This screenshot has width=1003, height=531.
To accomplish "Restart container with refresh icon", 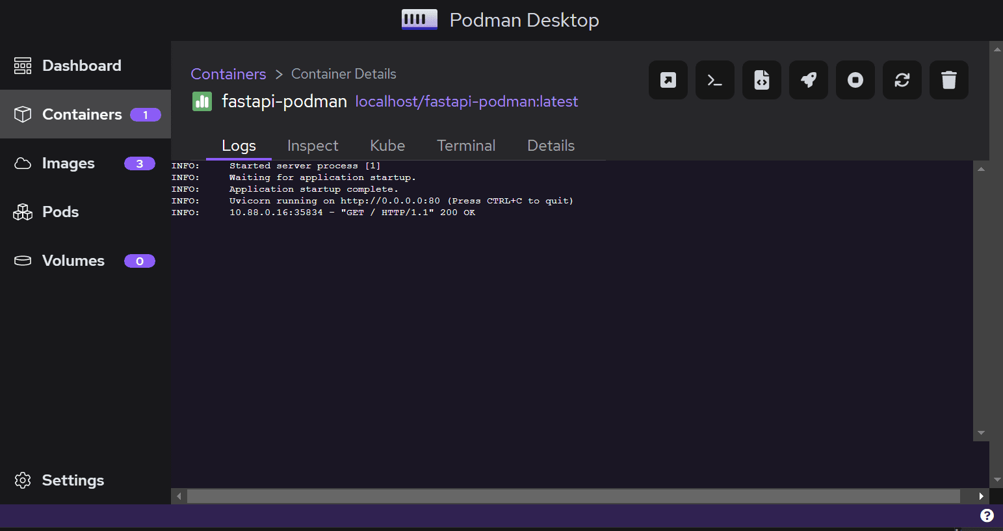I will tap(902, 80).
